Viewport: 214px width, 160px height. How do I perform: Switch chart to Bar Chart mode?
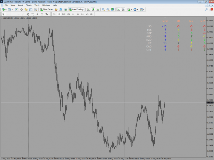[x=88, y=10]
